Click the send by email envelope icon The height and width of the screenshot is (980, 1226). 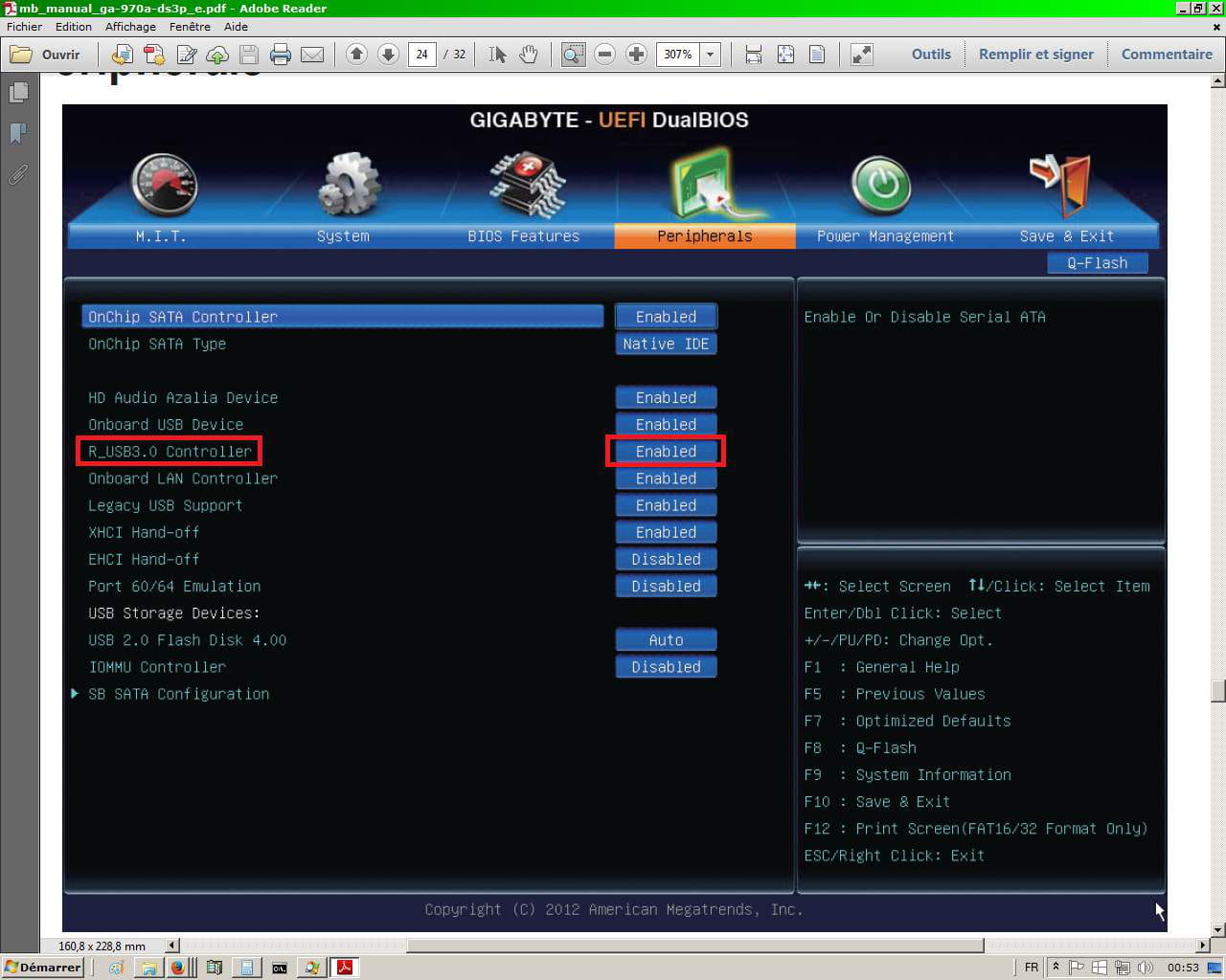(312, 55)
